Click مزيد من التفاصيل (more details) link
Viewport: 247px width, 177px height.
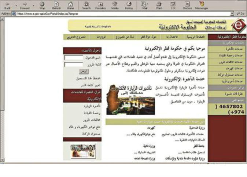(x=182, y=102)
